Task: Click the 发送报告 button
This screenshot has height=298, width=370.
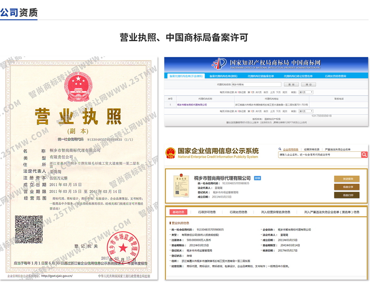Action: pos(347,179)
